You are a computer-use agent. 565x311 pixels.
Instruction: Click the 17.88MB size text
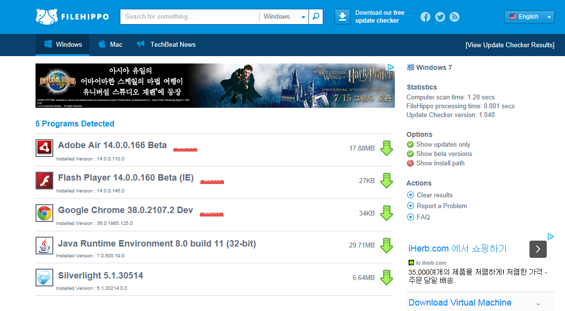pos(362,148)
